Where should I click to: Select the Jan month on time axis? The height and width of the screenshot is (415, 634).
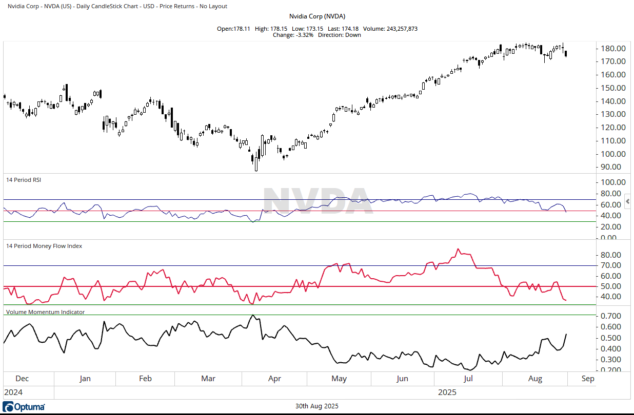(85, 379)
